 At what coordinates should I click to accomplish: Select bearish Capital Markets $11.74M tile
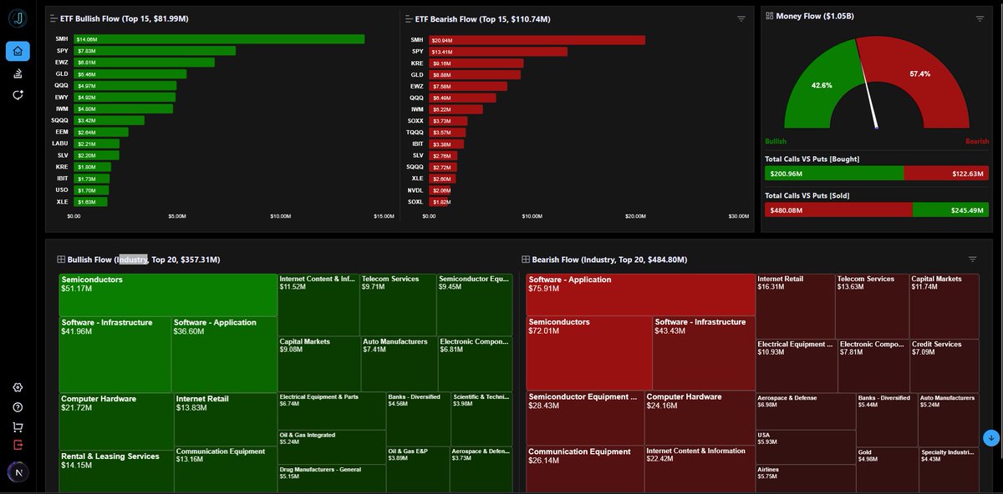(x=944, y=305)
